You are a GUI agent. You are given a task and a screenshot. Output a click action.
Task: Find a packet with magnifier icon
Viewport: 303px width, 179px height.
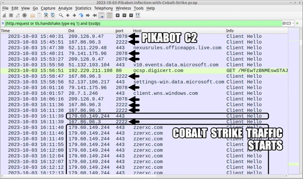[x=61, y=16]
